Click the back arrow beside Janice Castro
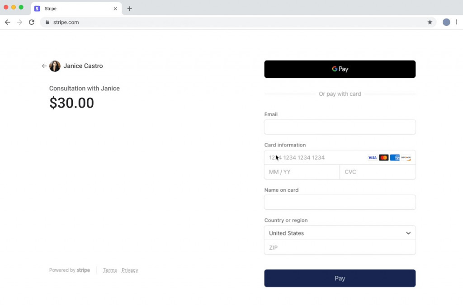Screen dimensions: 463x307 [44, 66]
